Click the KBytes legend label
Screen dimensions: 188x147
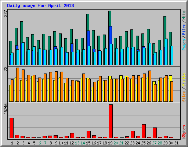tap(184, 132)
